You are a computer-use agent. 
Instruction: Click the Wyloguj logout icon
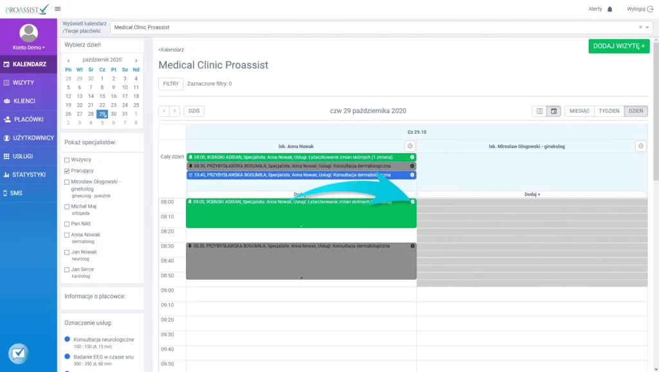tap(649, 9)
